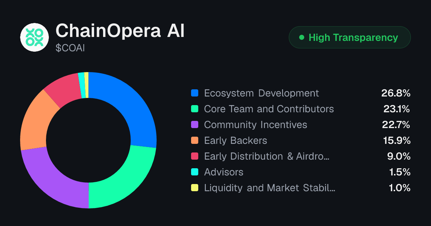Click the 15.9% value
The width and height of the screenshot is (431, 226).
pos(397,141)
